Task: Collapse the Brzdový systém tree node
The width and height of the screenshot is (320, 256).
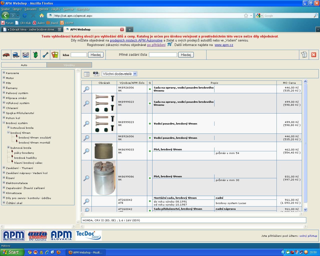Action: (4, 123)
